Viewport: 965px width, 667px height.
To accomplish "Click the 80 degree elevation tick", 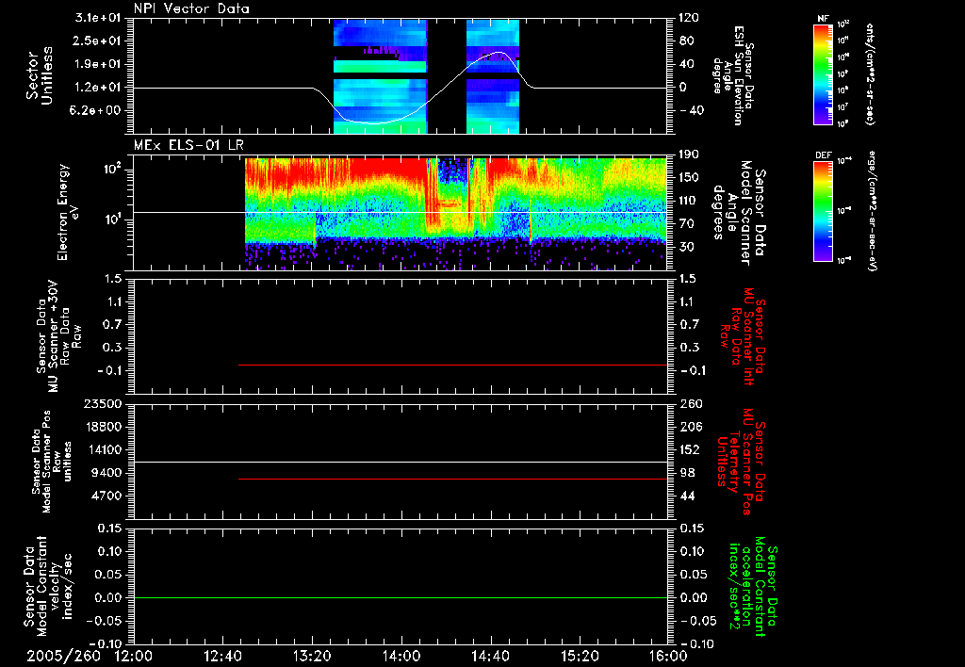I will (x=686, y=41).
